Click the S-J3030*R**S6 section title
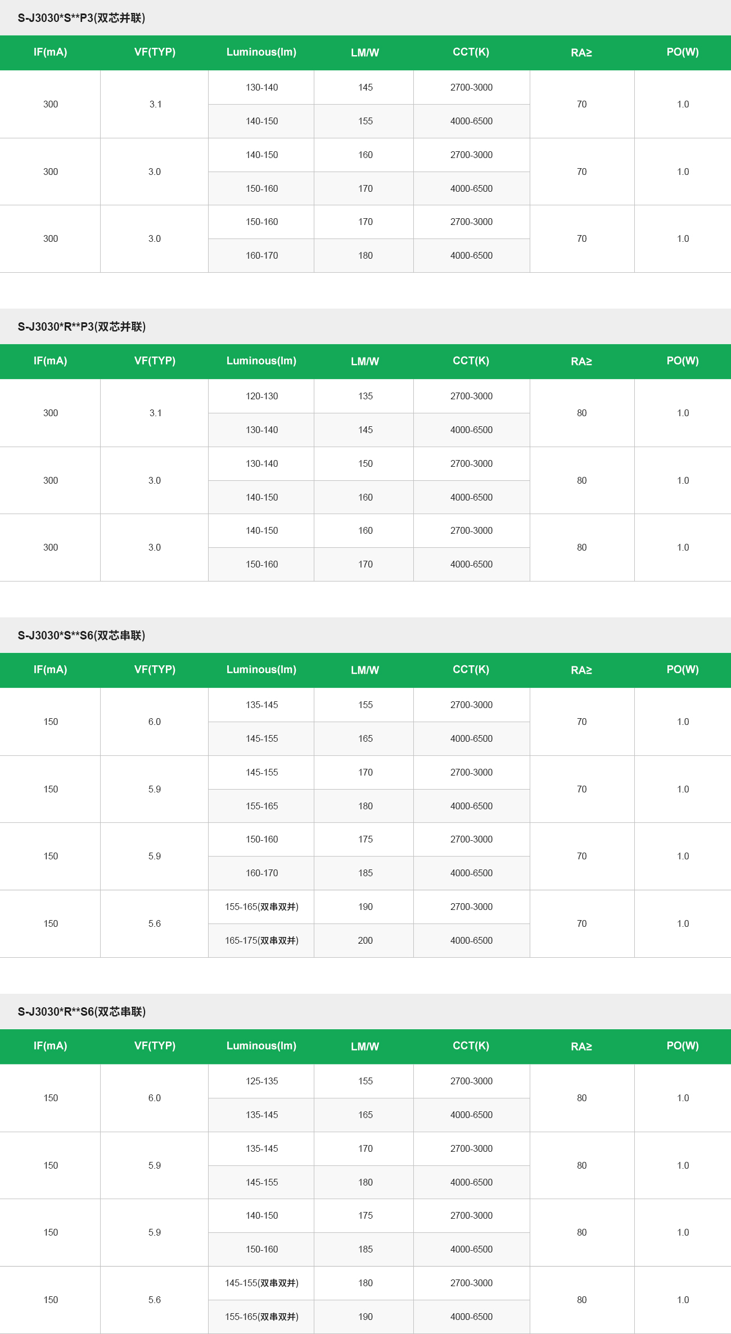The width and height of the screenshot is (731, 1334). 82,1012
